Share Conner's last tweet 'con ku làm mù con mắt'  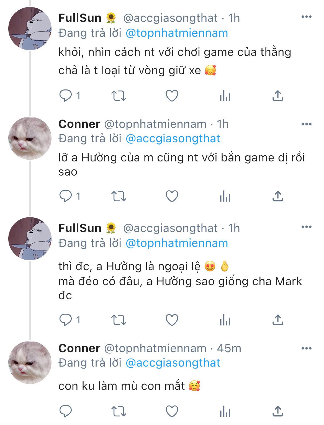pyautogui.click(x=278, y=411)
